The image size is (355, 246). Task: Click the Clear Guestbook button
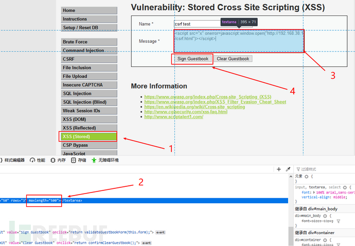[x=233, y=59]
